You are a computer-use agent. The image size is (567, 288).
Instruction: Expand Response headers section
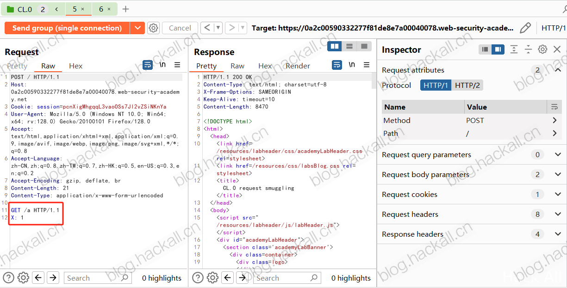point(558,234)
